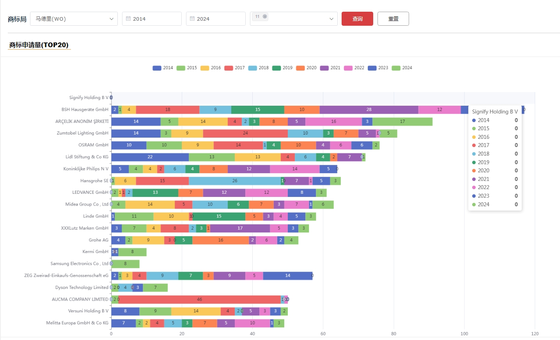The width and height of the screenshot is (560, 340).
Task: Click the 2015 green legend marker
Action: coord(181,68)
